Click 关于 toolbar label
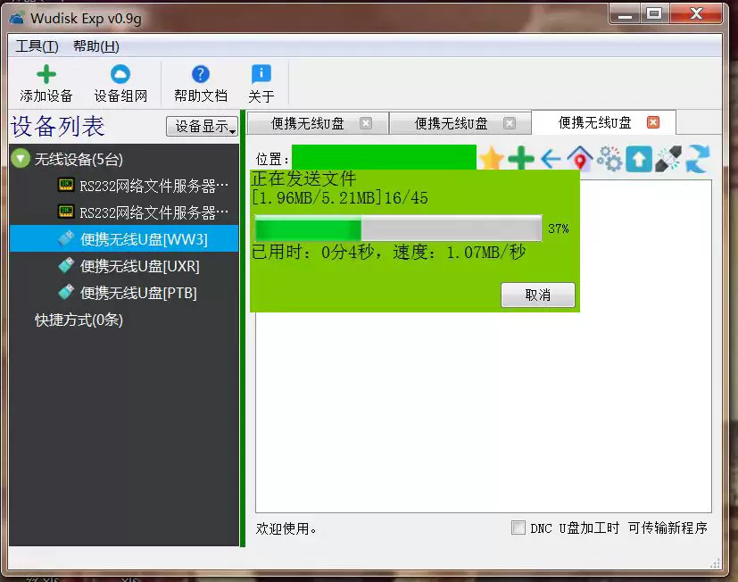738x582 pixels. point(261,96)
